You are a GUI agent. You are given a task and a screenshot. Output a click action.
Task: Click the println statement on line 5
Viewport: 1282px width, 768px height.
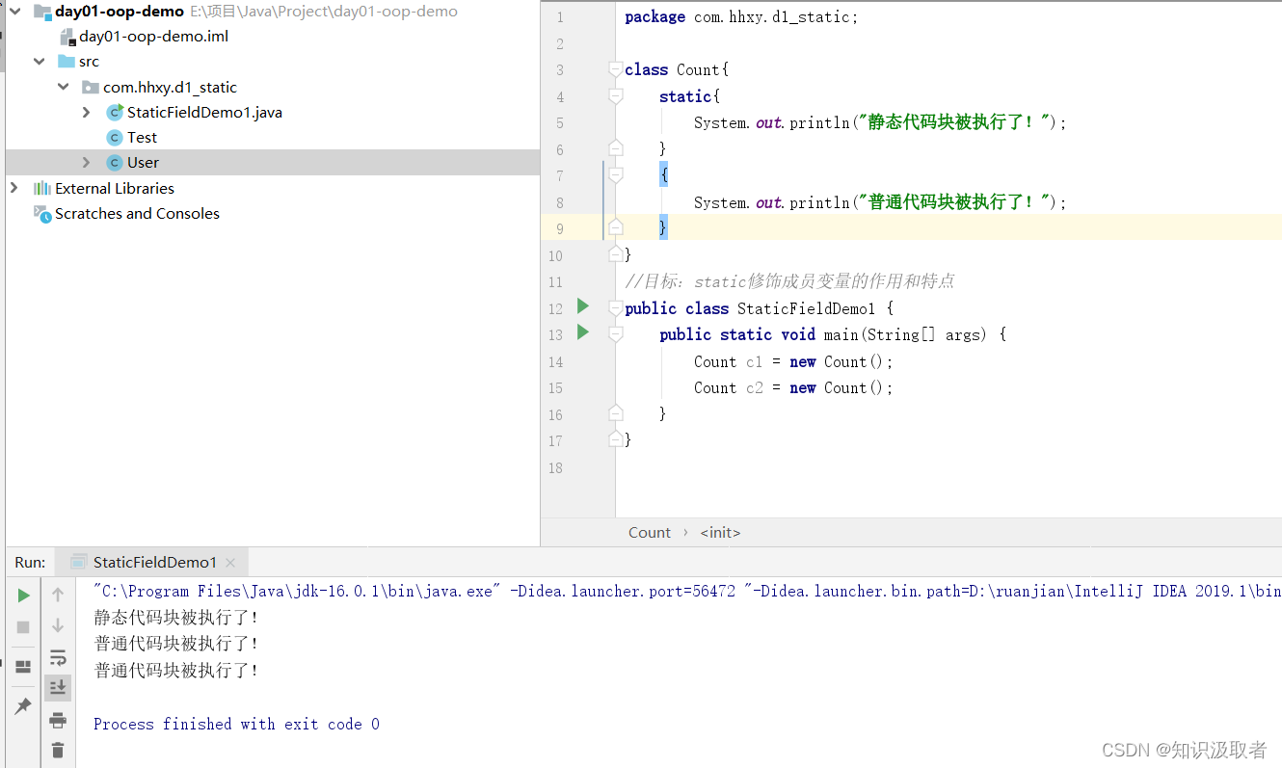click(x=880, y=122)
